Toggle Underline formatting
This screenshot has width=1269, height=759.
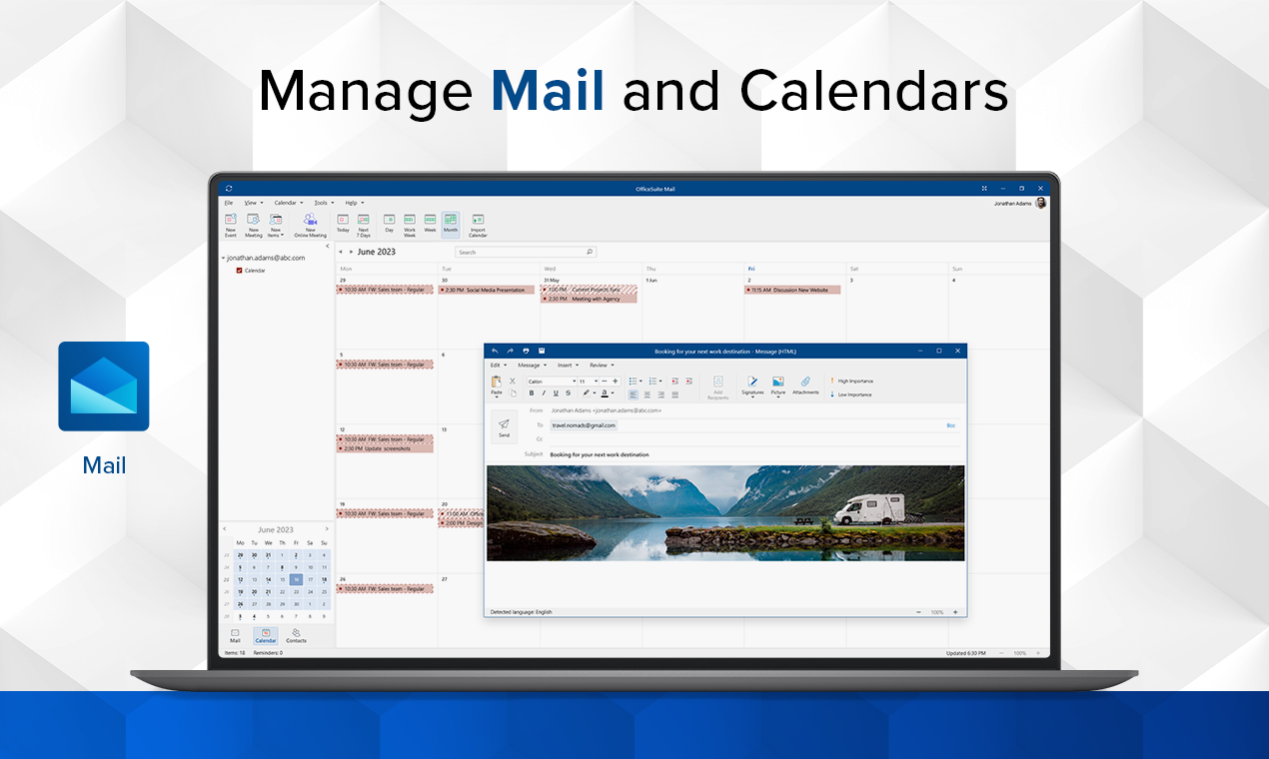(x=557, y=393)
